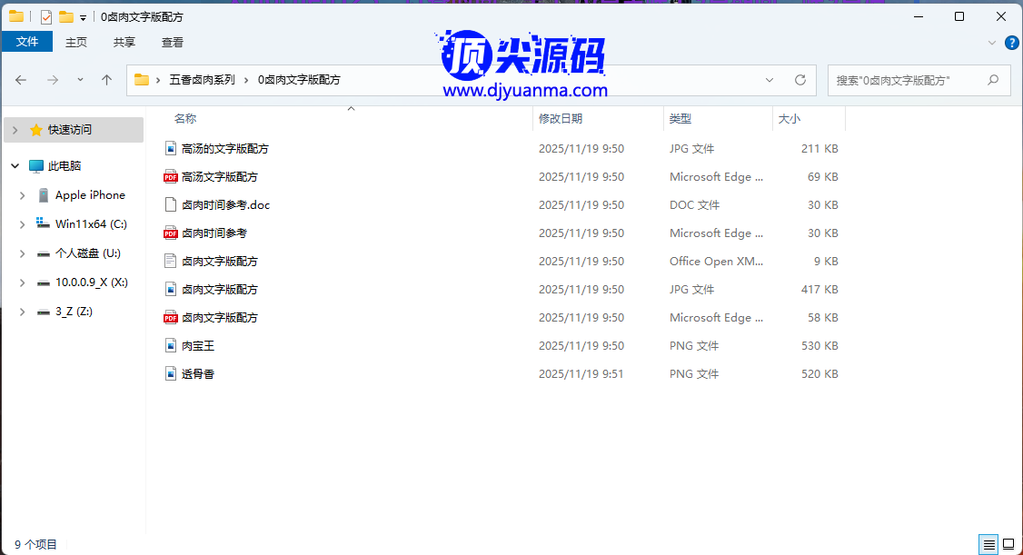This screenshot has height=555, width=1023.
Task: Switch to large thumbnails view
Action: [1008, 544]
